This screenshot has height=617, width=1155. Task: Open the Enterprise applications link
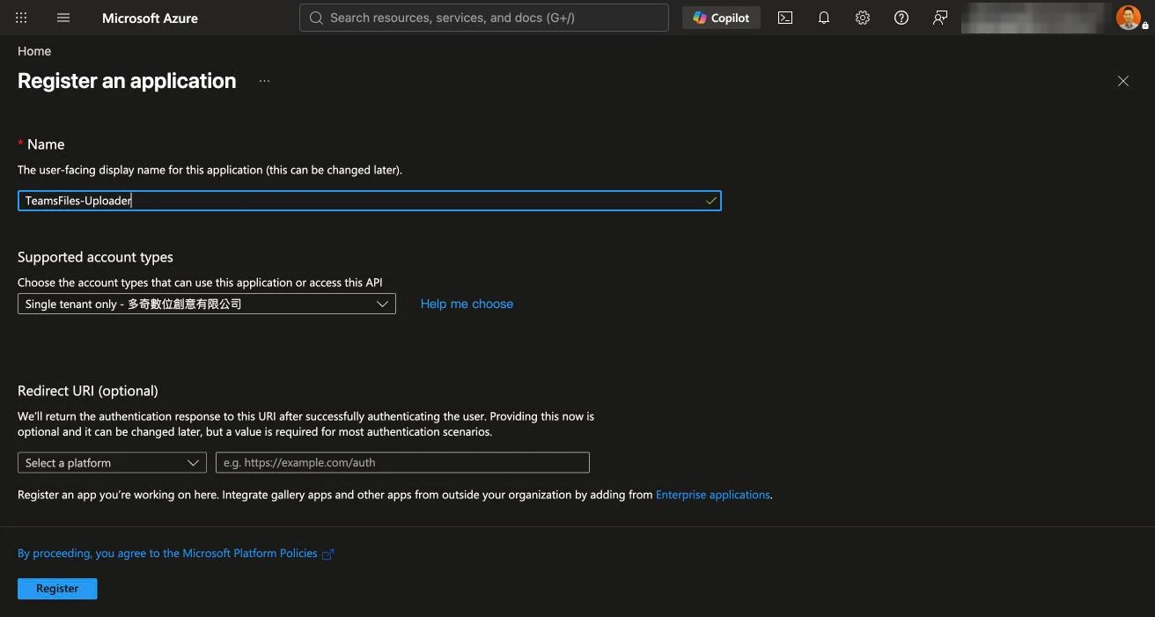point(713,495)
